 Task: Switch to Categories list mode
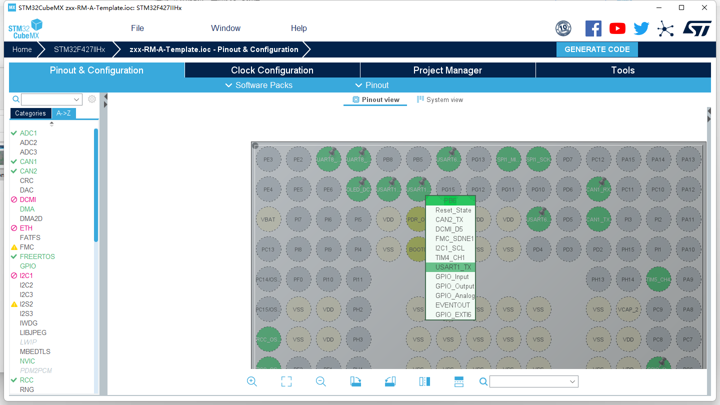coord(30,113)
